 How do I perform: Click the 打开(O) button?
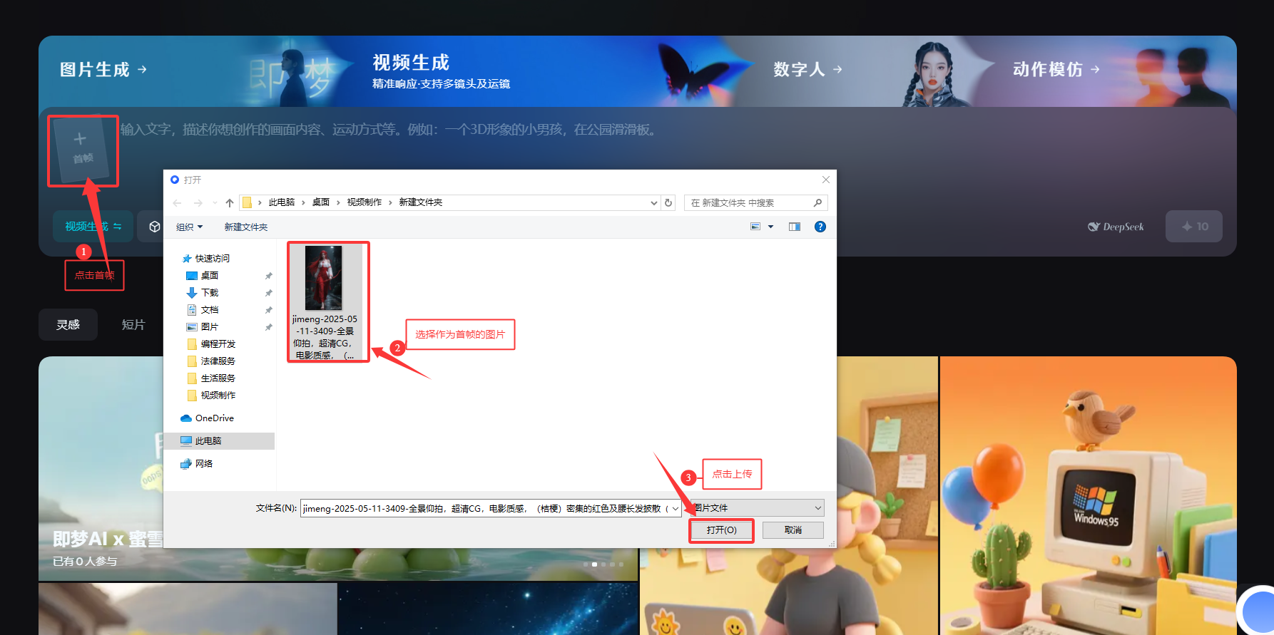[721, 530]
